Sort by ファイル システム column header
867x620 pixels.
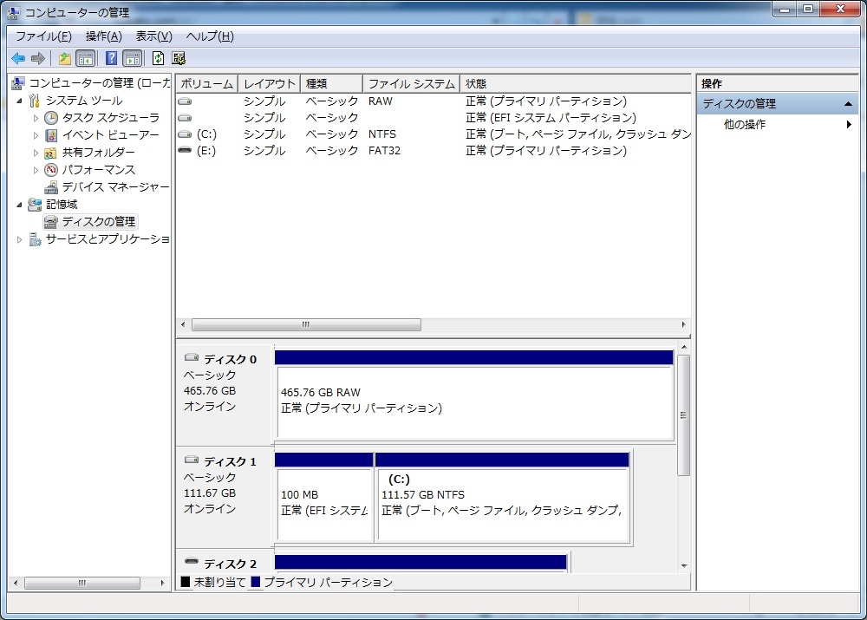411,84
